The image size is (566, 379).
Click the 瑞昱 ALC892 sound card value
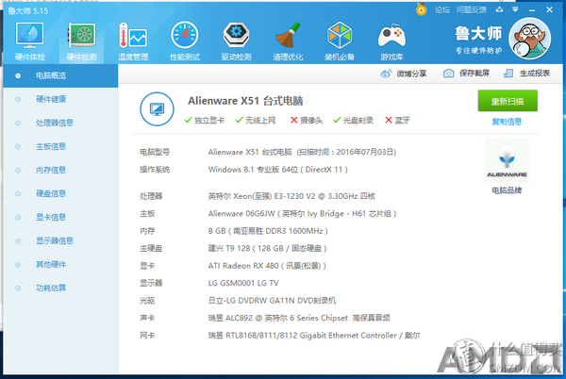pos(299,318)
